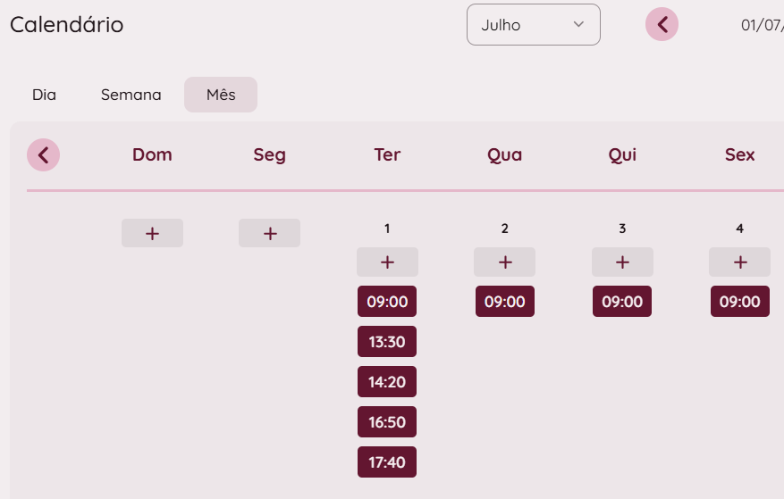Switch to the Semana view tab
This screenshot has height=499, width=784.
point(131,95)
